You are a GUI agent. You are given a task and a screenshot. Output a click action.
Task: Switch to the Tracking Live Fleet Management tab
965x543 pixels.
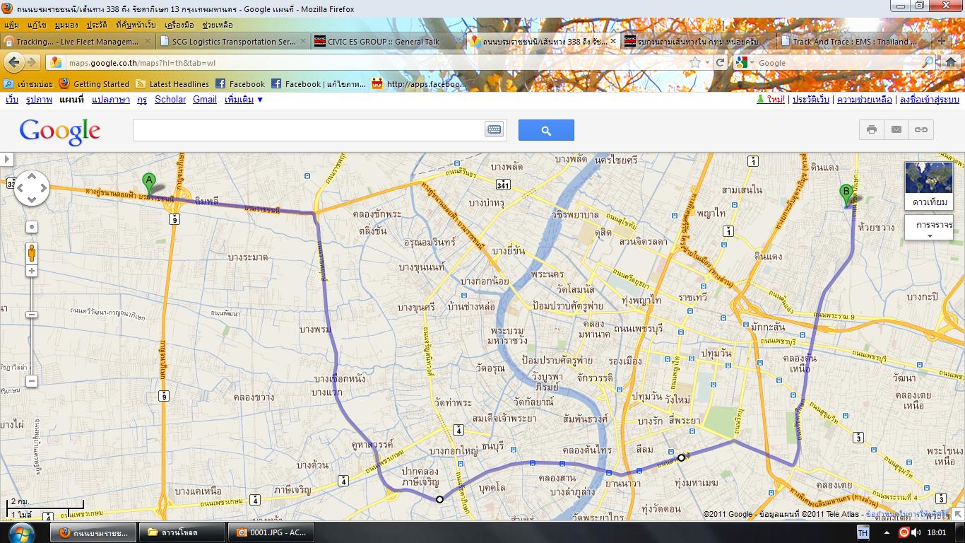[x=78, y=42]
